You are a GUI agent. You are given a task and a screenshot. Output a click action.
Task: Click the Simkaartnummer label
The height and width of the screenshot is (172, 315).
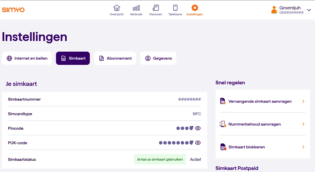(x=24, y=99)
